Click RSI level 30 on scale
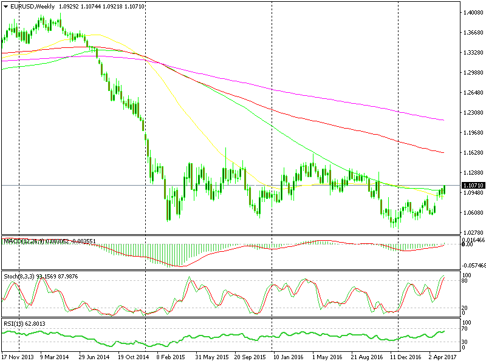 [464, 342]
